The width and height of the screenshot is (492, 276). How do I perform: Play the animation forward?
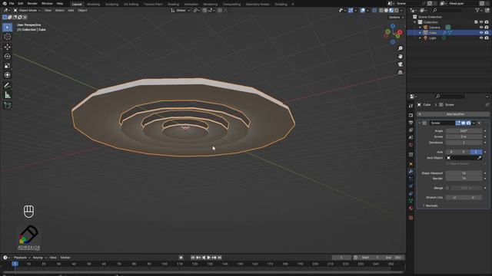208,258
